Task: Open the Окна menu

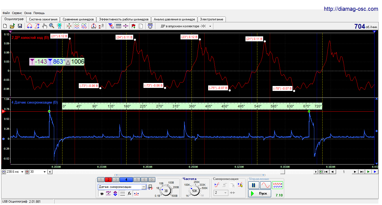Action: pos(28,13)
